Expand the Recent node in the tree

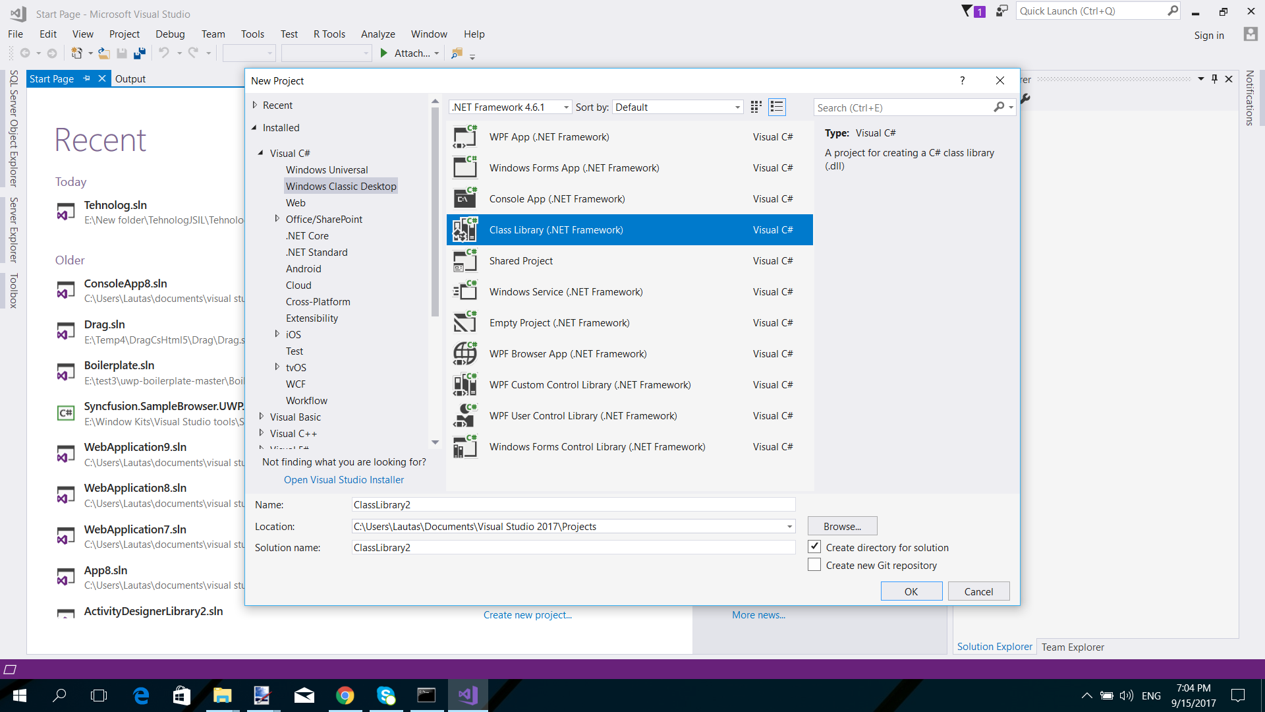tap(255, 105)
